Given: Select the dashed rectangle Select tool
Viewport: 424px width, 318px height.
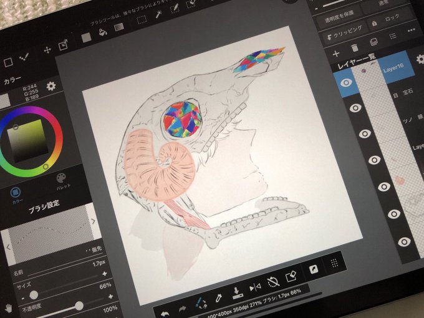Looking at the screenshot, I should tap(142, 20).
